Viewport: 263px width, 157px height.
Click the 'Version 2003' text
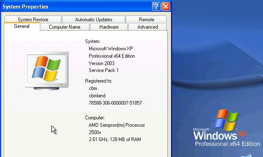click(x=102, y=63)
